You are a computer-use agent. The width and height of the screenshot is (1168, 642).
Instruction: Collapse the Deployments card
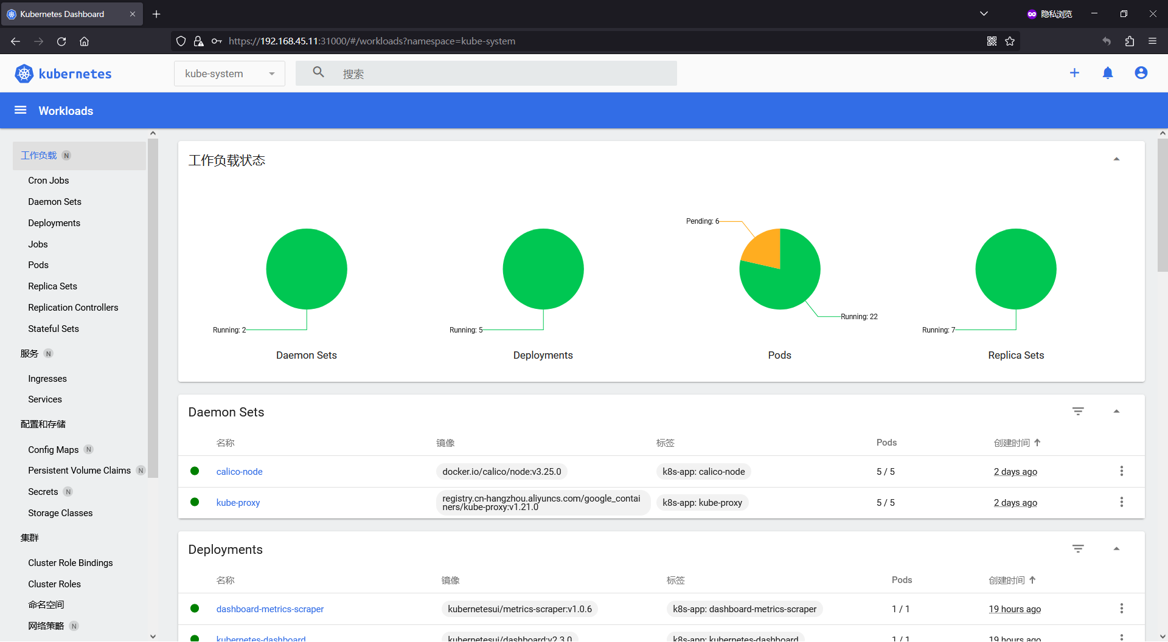tap(1116, 549)
